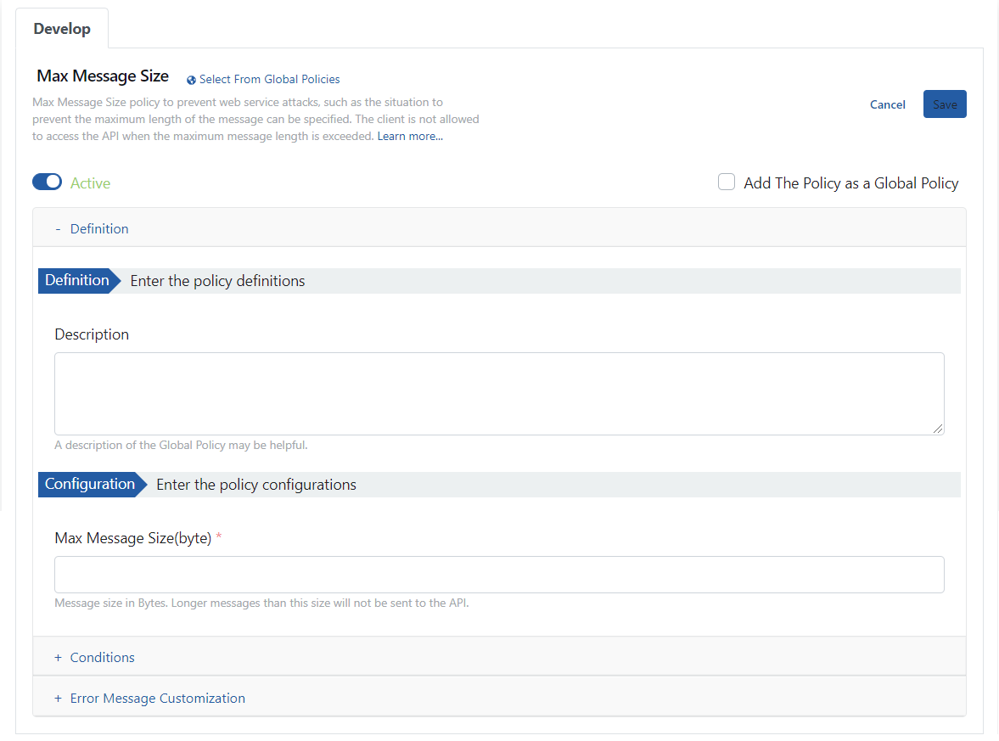Focus the Description text area
Screen dimensions: 999x741
pyautogui.click(x=499, y=394)
